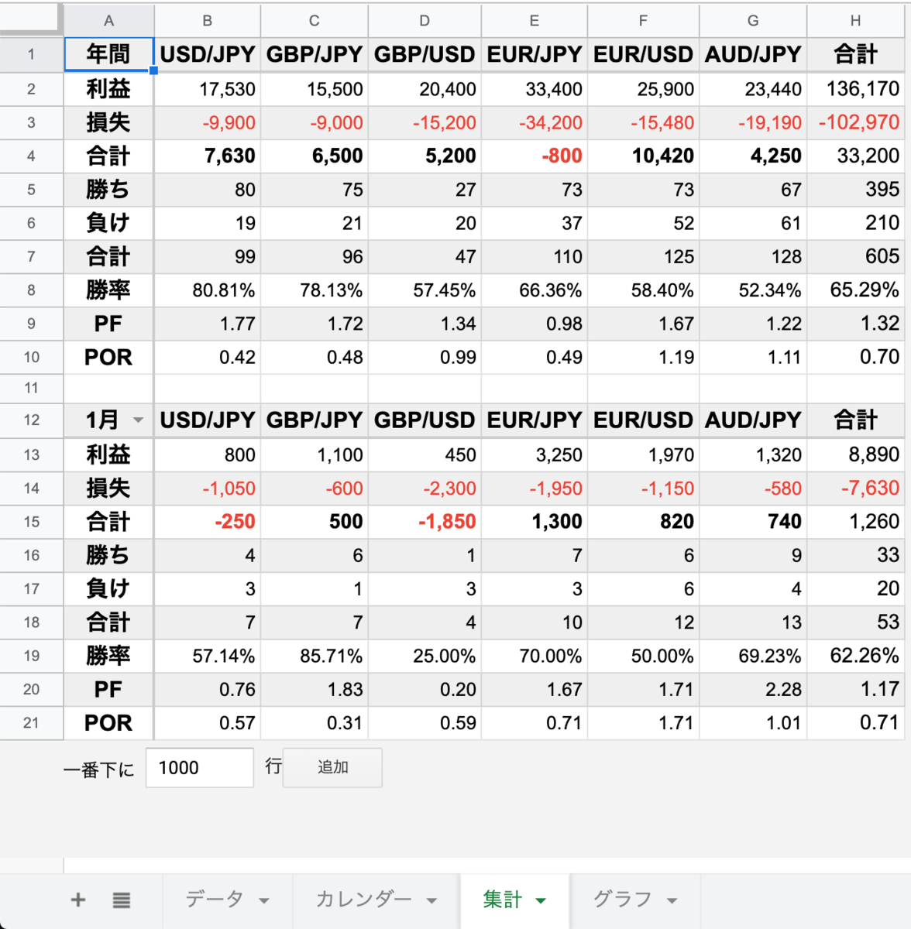Click the GBP/JPY header in row 12
This screenshot has height=929, width=911.
[315, 420]
